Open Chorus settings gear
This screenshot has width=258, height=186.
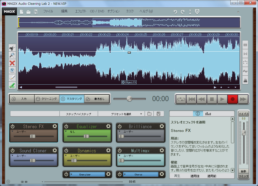[x=162, y=174]
